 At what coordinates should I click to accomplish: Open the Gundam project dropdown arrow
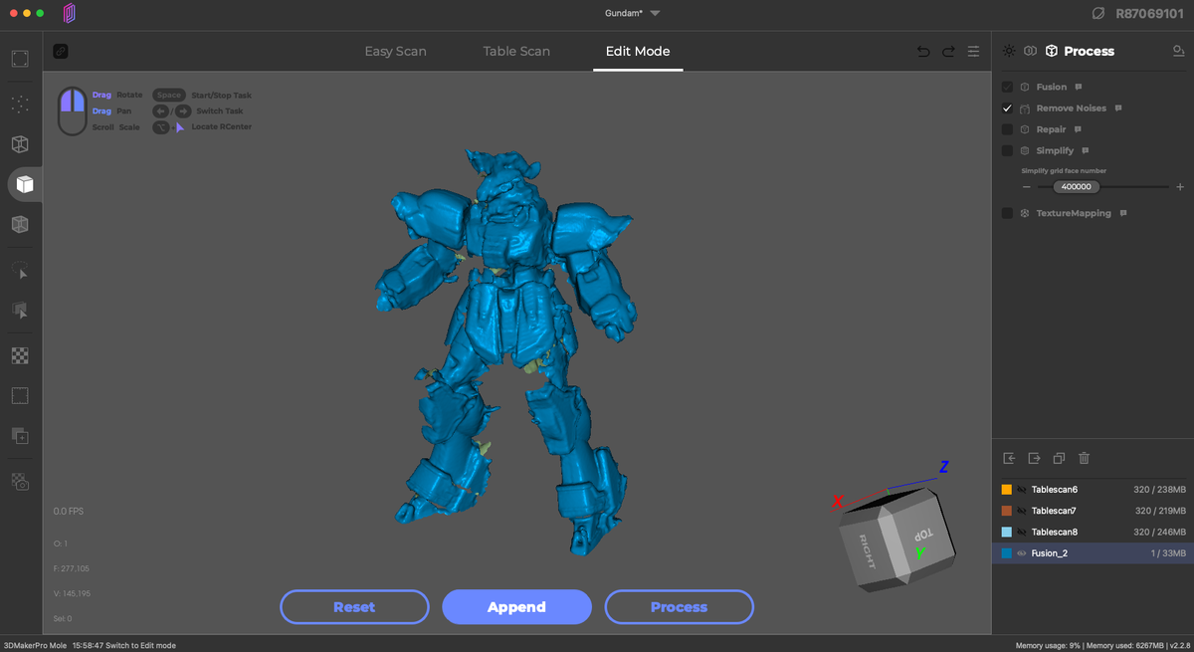click(x=655, y=14)
